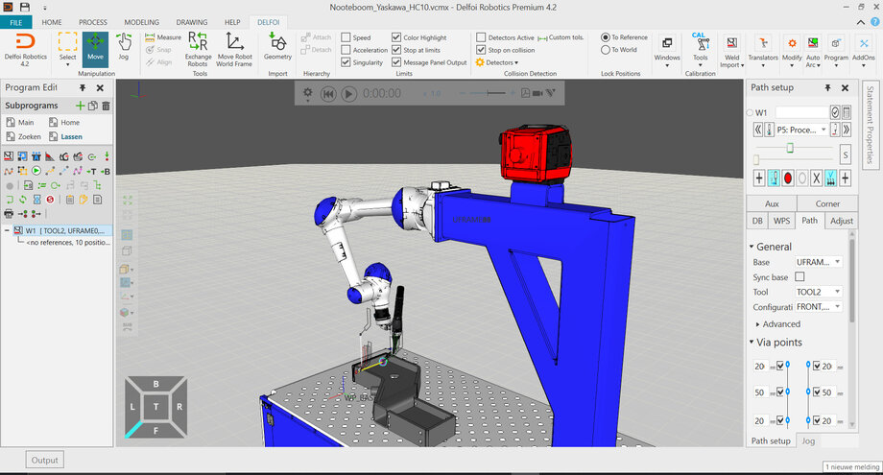
Task: Click the Output button at bottom
Action: tap(44, 461)
